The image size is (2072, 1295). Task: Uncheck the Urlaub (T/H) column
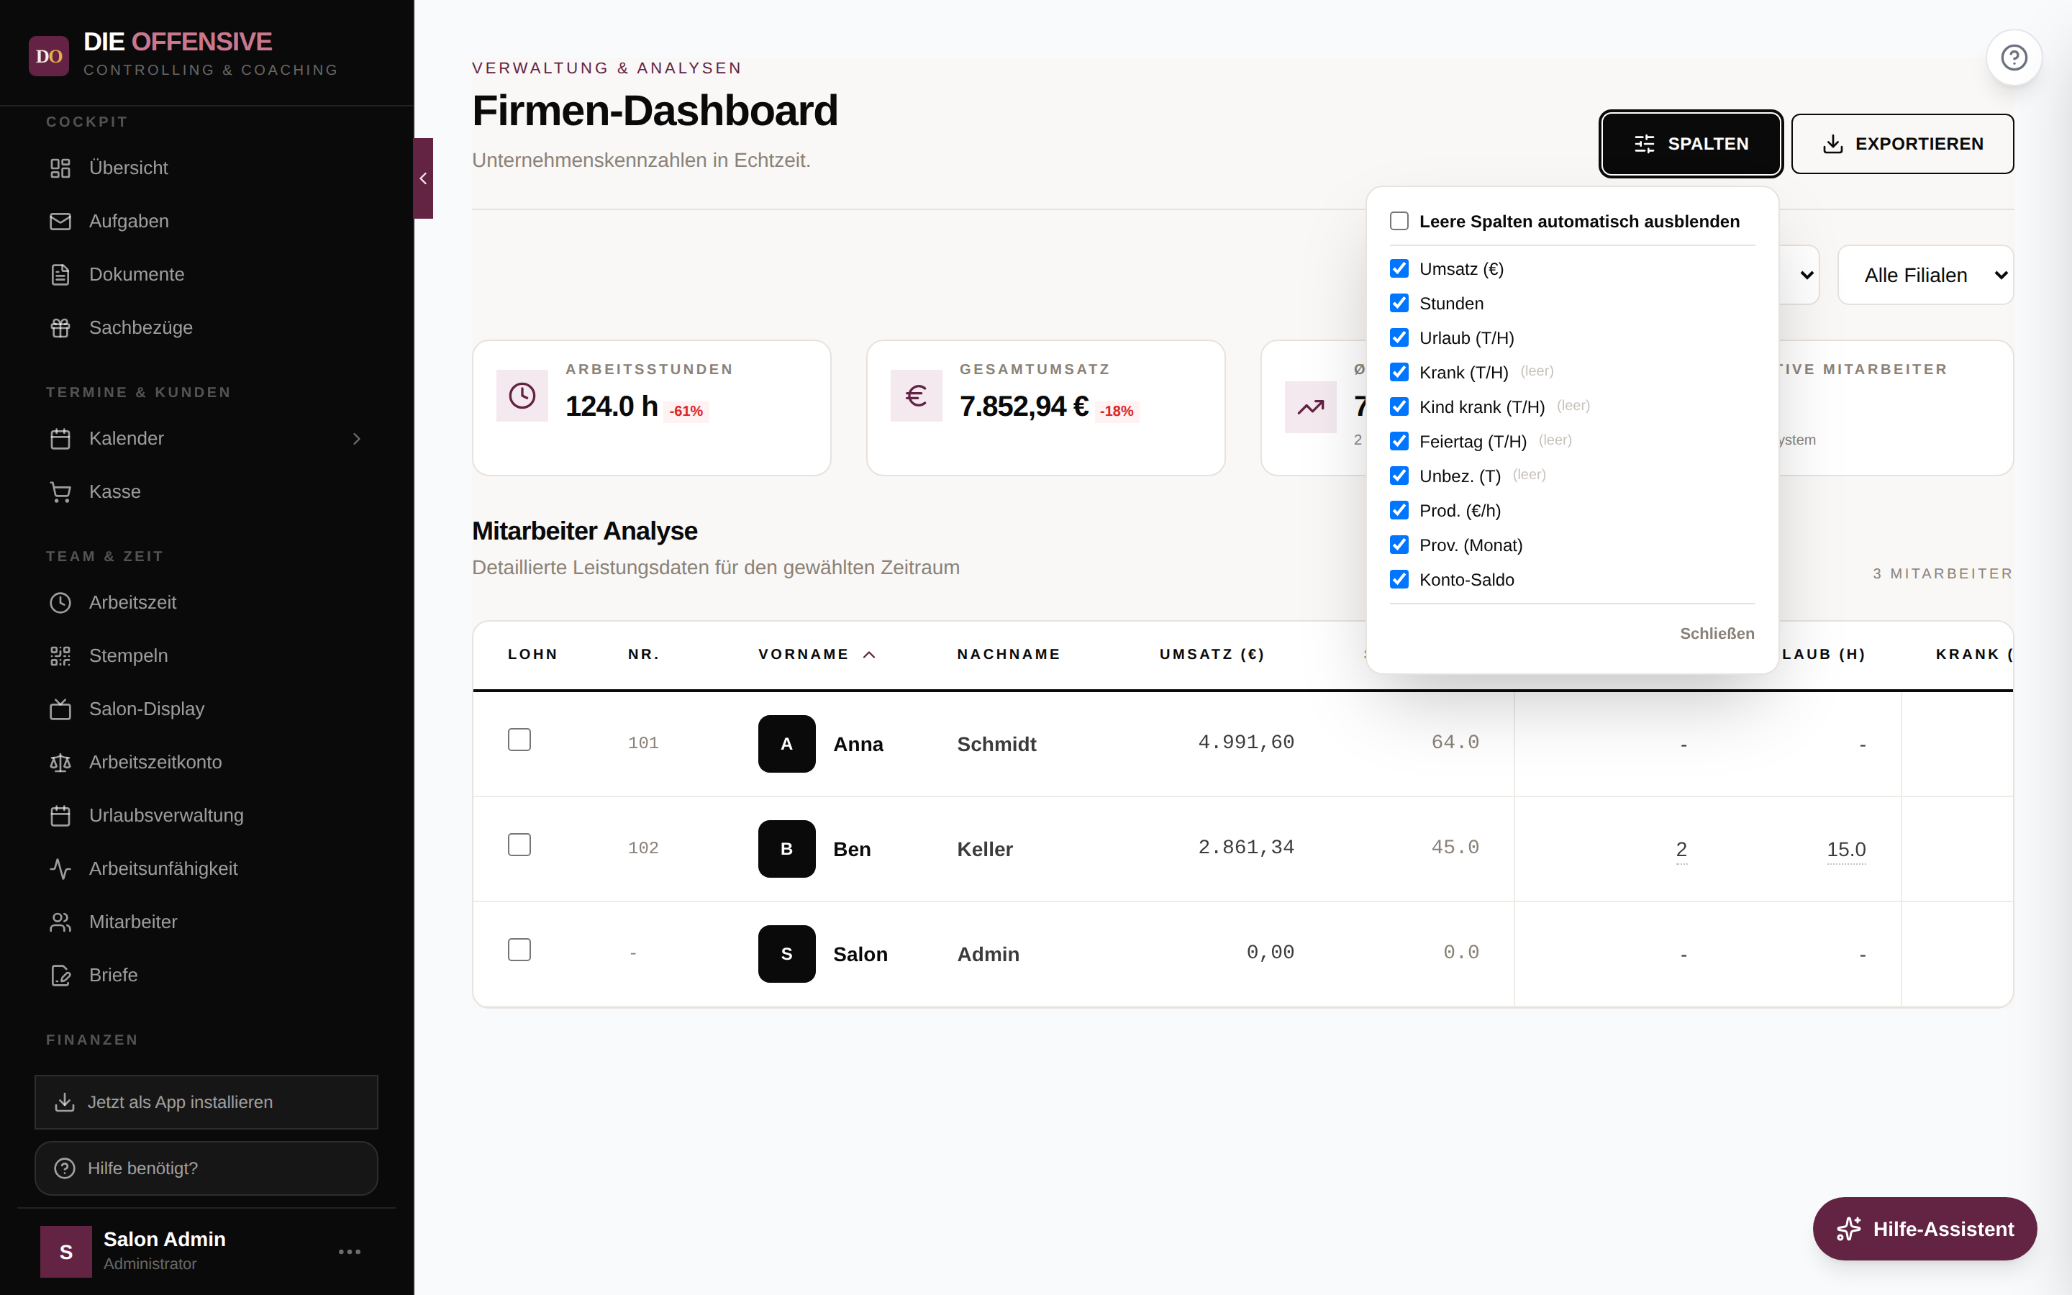pyautogui.click(x=1399, y=337)
